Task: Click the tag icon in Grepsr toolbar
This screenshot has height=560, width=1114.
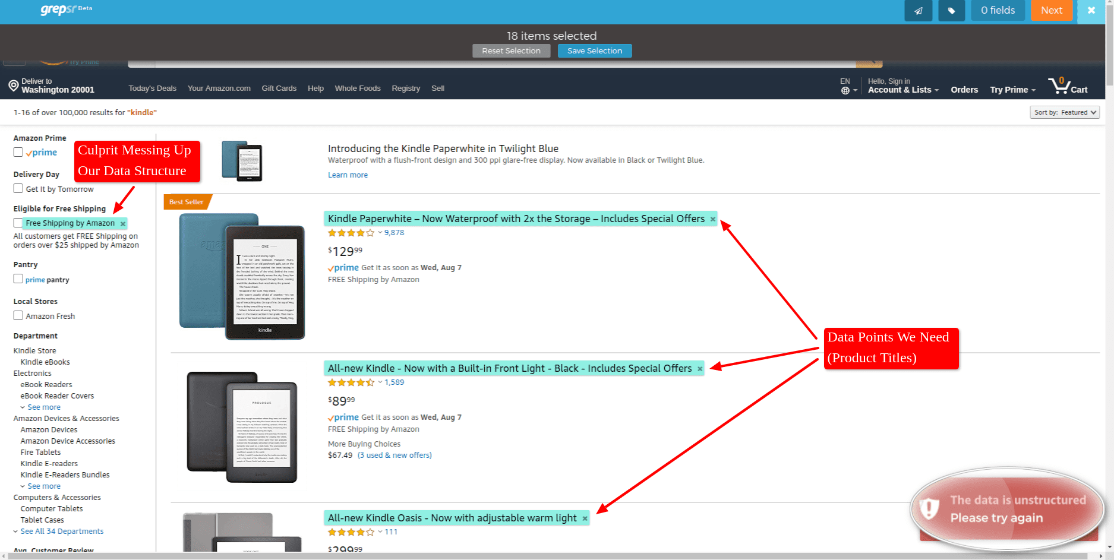Action: (x=951, y=10)
